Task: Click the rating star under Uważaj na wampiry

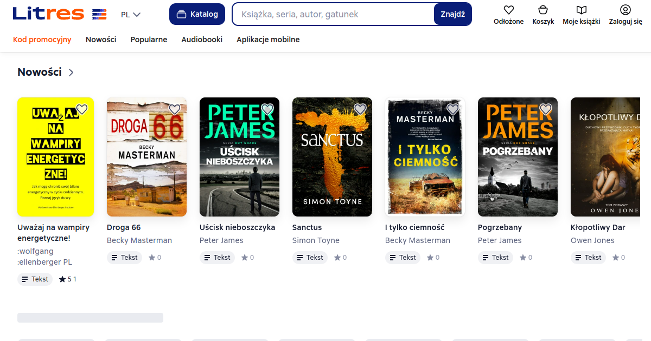Action: tap(62, 279)
